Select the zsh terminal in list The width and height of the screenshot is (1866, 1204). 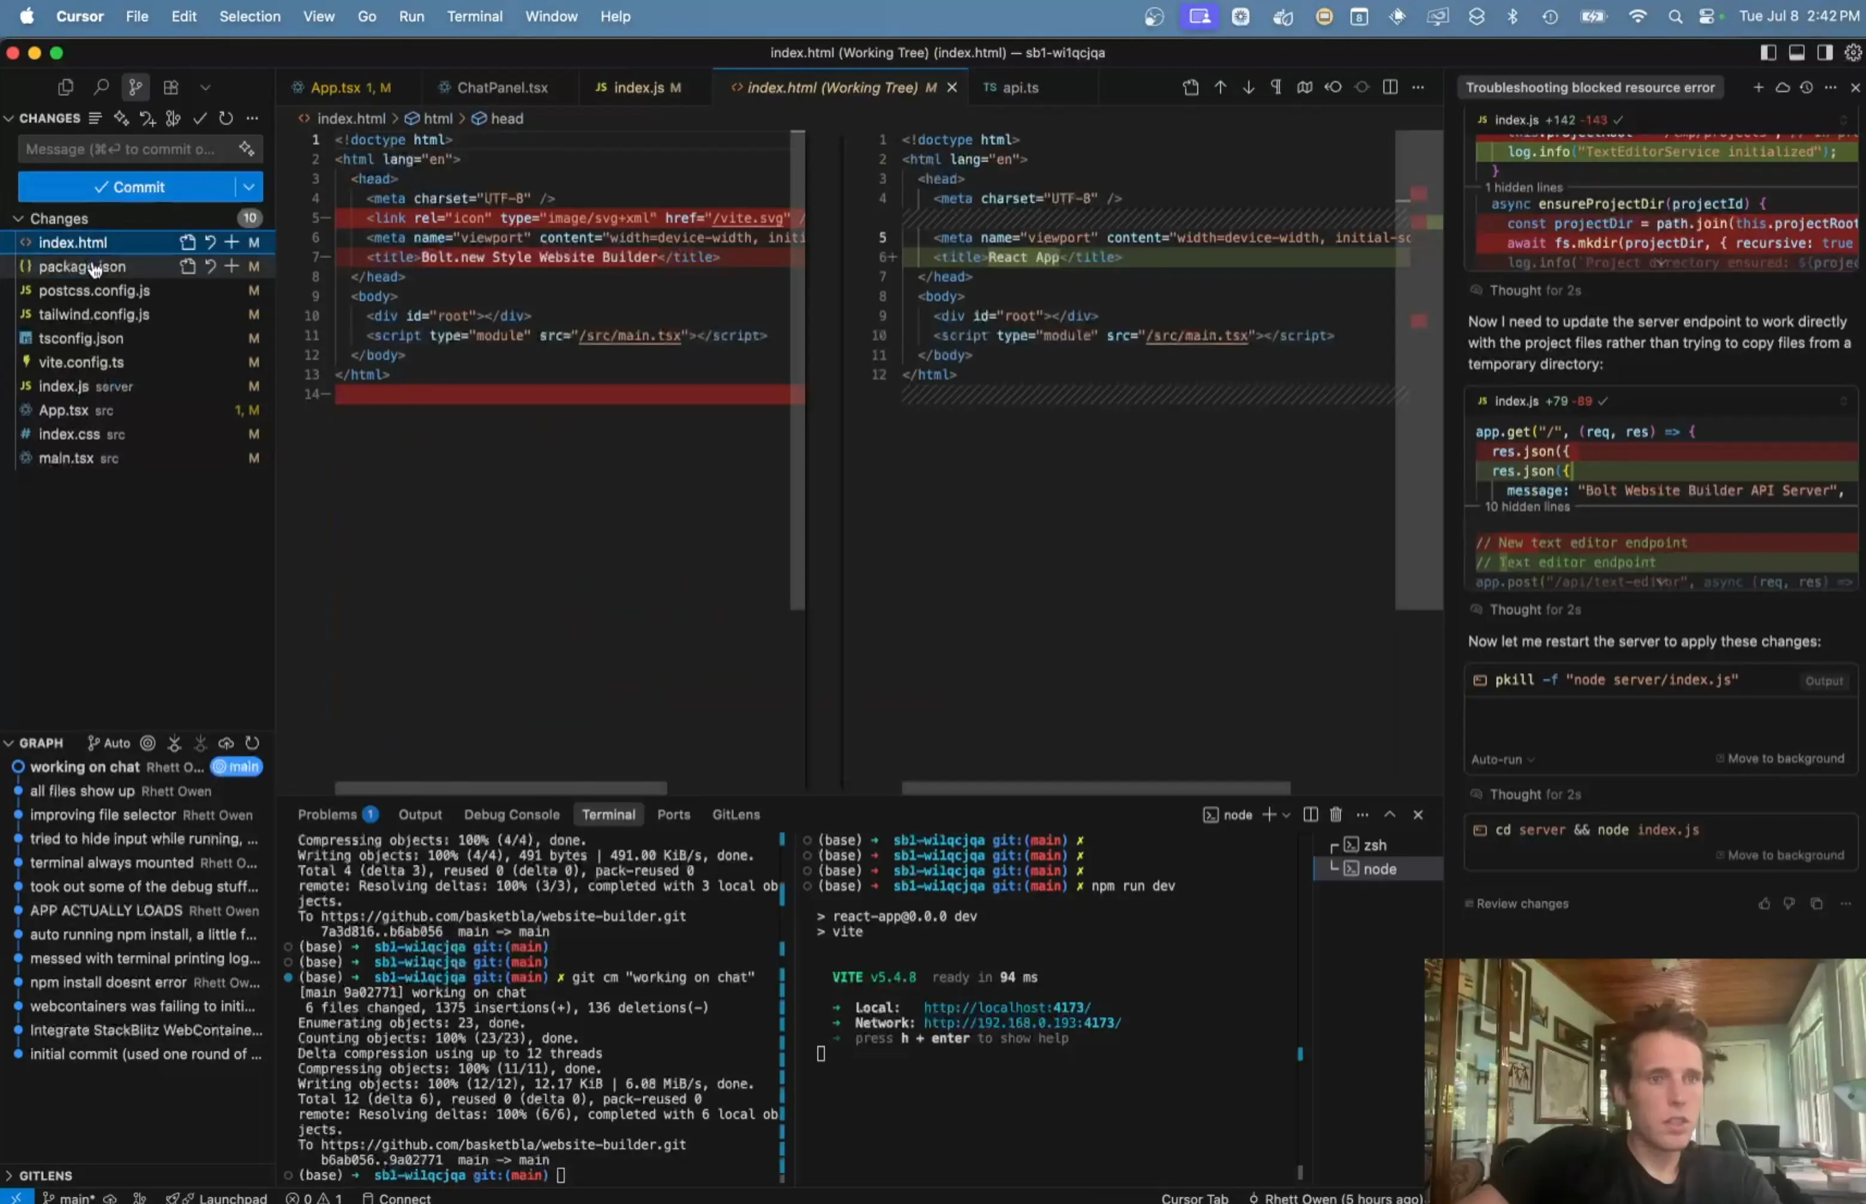[1378, 844]
